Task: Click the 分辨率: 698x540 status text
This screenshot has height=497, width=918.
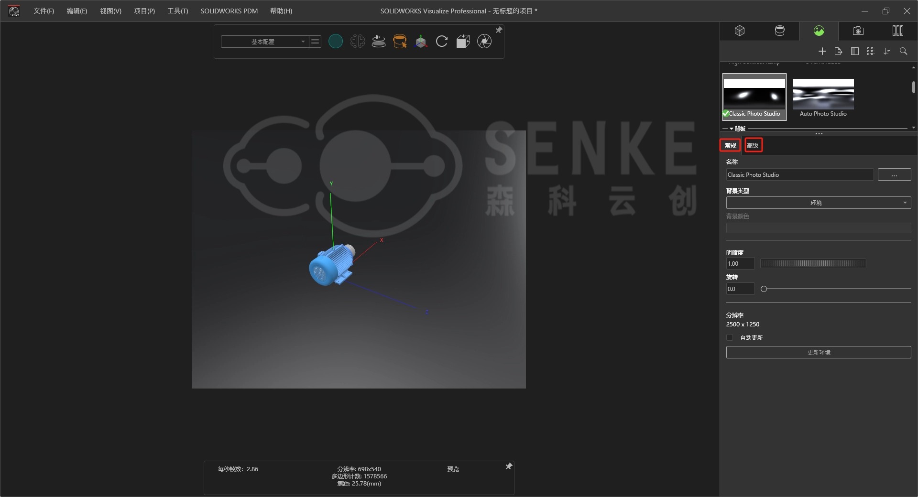Action: click(359, 469)
